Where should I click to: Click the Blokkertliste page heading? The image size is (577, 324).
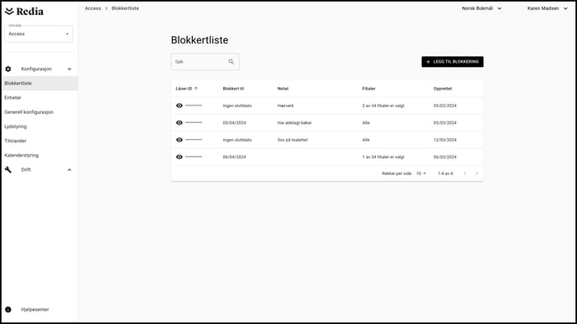coord(200,40)
